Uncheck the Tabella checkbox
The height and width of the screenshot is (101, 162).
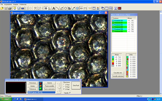click(70, 93)
